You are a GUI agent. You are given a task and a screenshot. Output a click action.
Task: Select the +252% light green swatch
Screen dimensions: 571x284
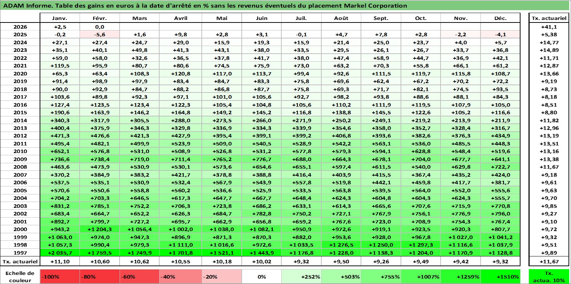pos(301,277)
